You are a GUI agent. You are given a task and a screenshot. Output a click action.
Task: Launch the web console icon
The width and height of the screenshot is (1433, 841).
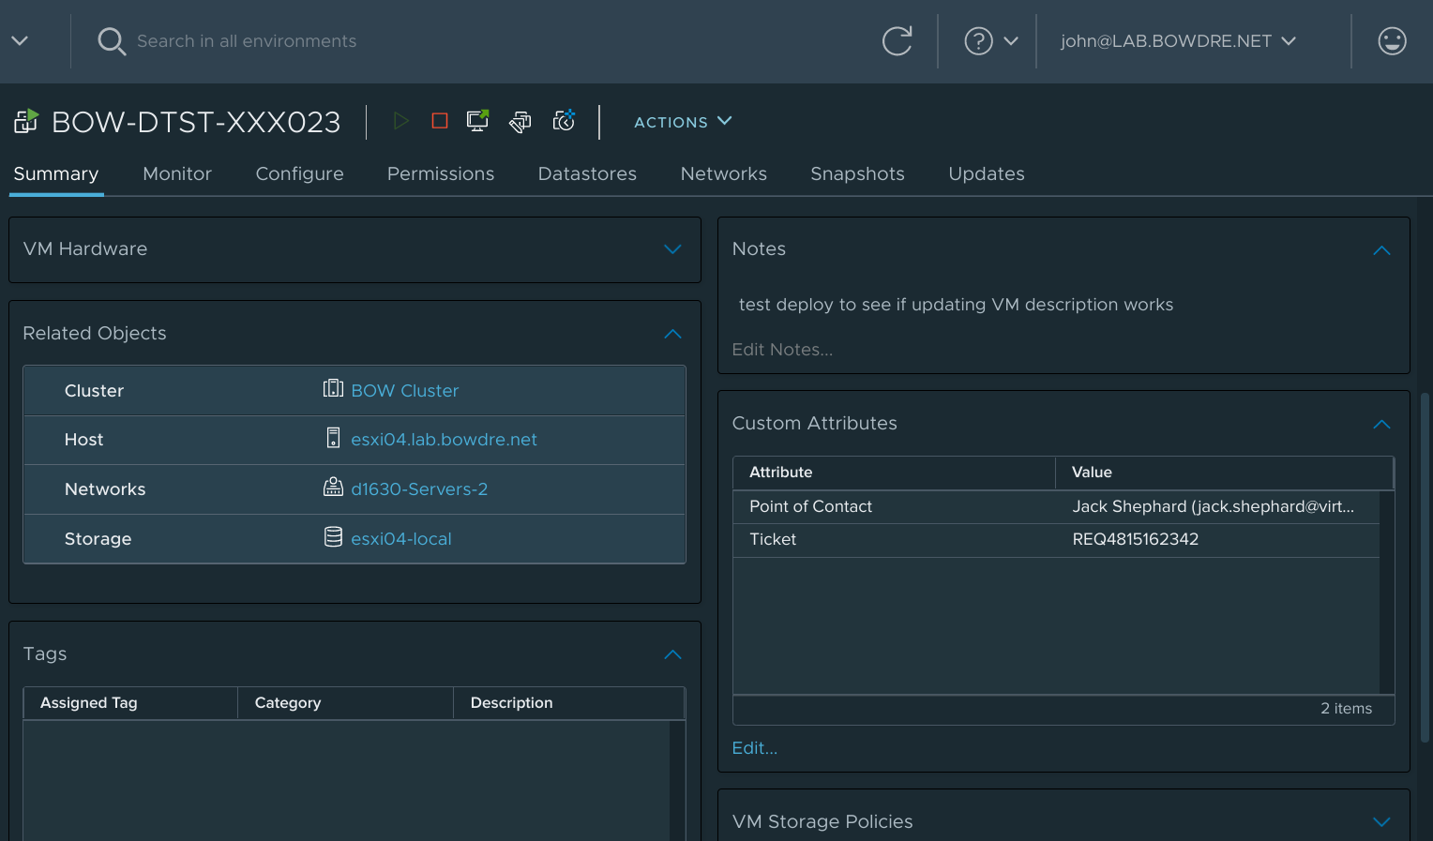pyautogui.click(x=478, y=121)
